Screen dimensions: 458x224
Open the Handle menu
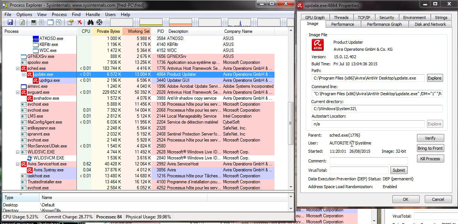pyautogui.click(x=93, y=15)
